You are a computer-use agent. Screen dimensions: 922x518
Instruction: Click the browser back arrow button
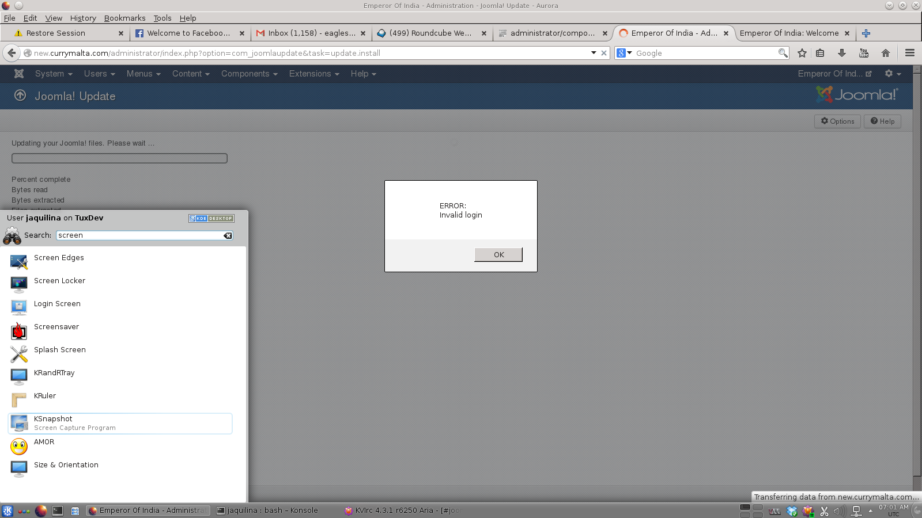pos(12,53)
